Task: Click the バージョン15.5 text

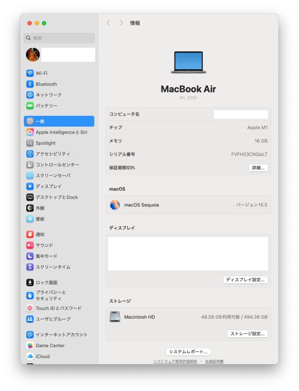Action: [252, 205]
